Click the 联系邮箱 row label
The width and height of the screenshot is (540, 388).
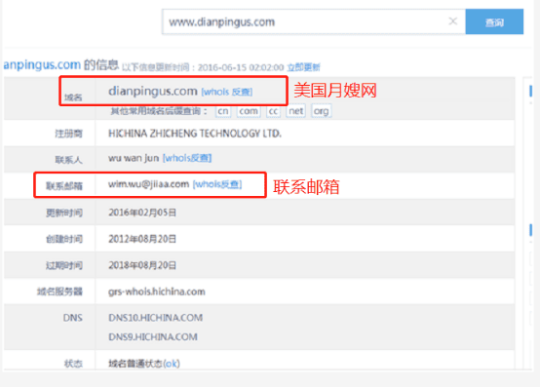point(64,186)
